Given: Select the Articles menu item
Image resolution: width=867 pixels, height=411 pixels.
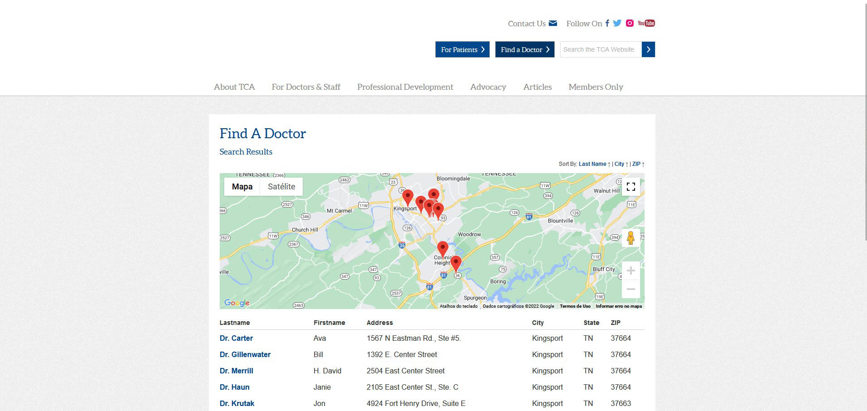Looking at the screenshot, I should pos(537,87).
